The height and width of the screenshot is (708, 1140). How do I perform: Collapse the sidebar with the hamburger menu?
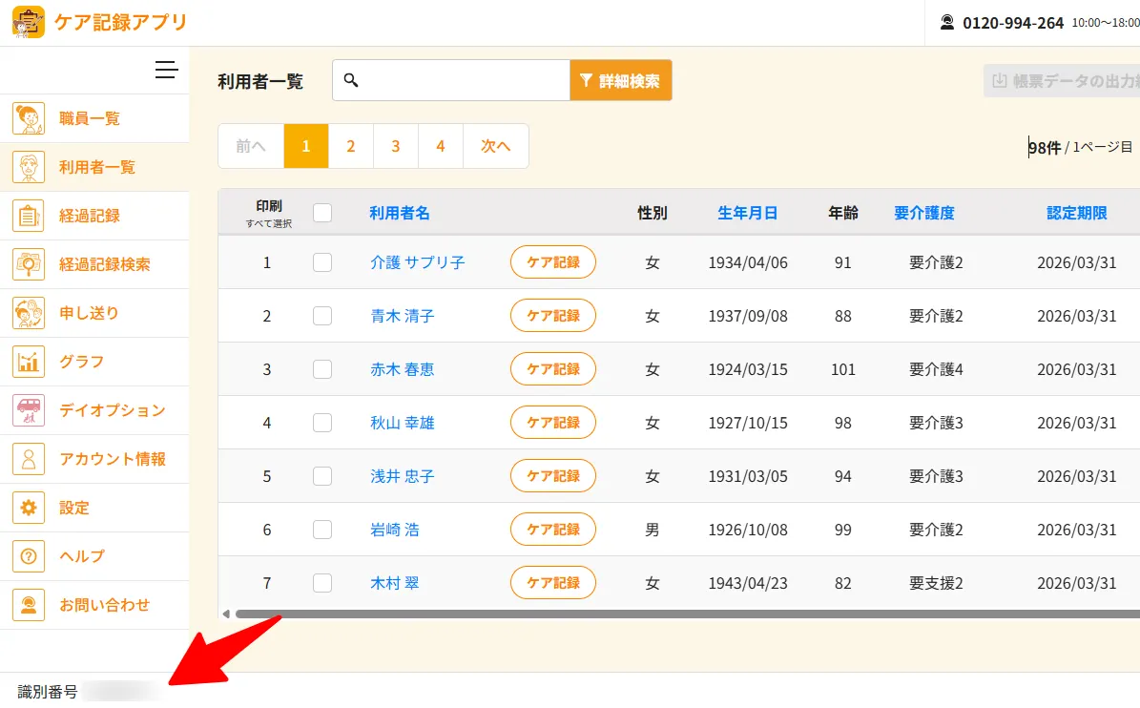[x=167, y=70]
